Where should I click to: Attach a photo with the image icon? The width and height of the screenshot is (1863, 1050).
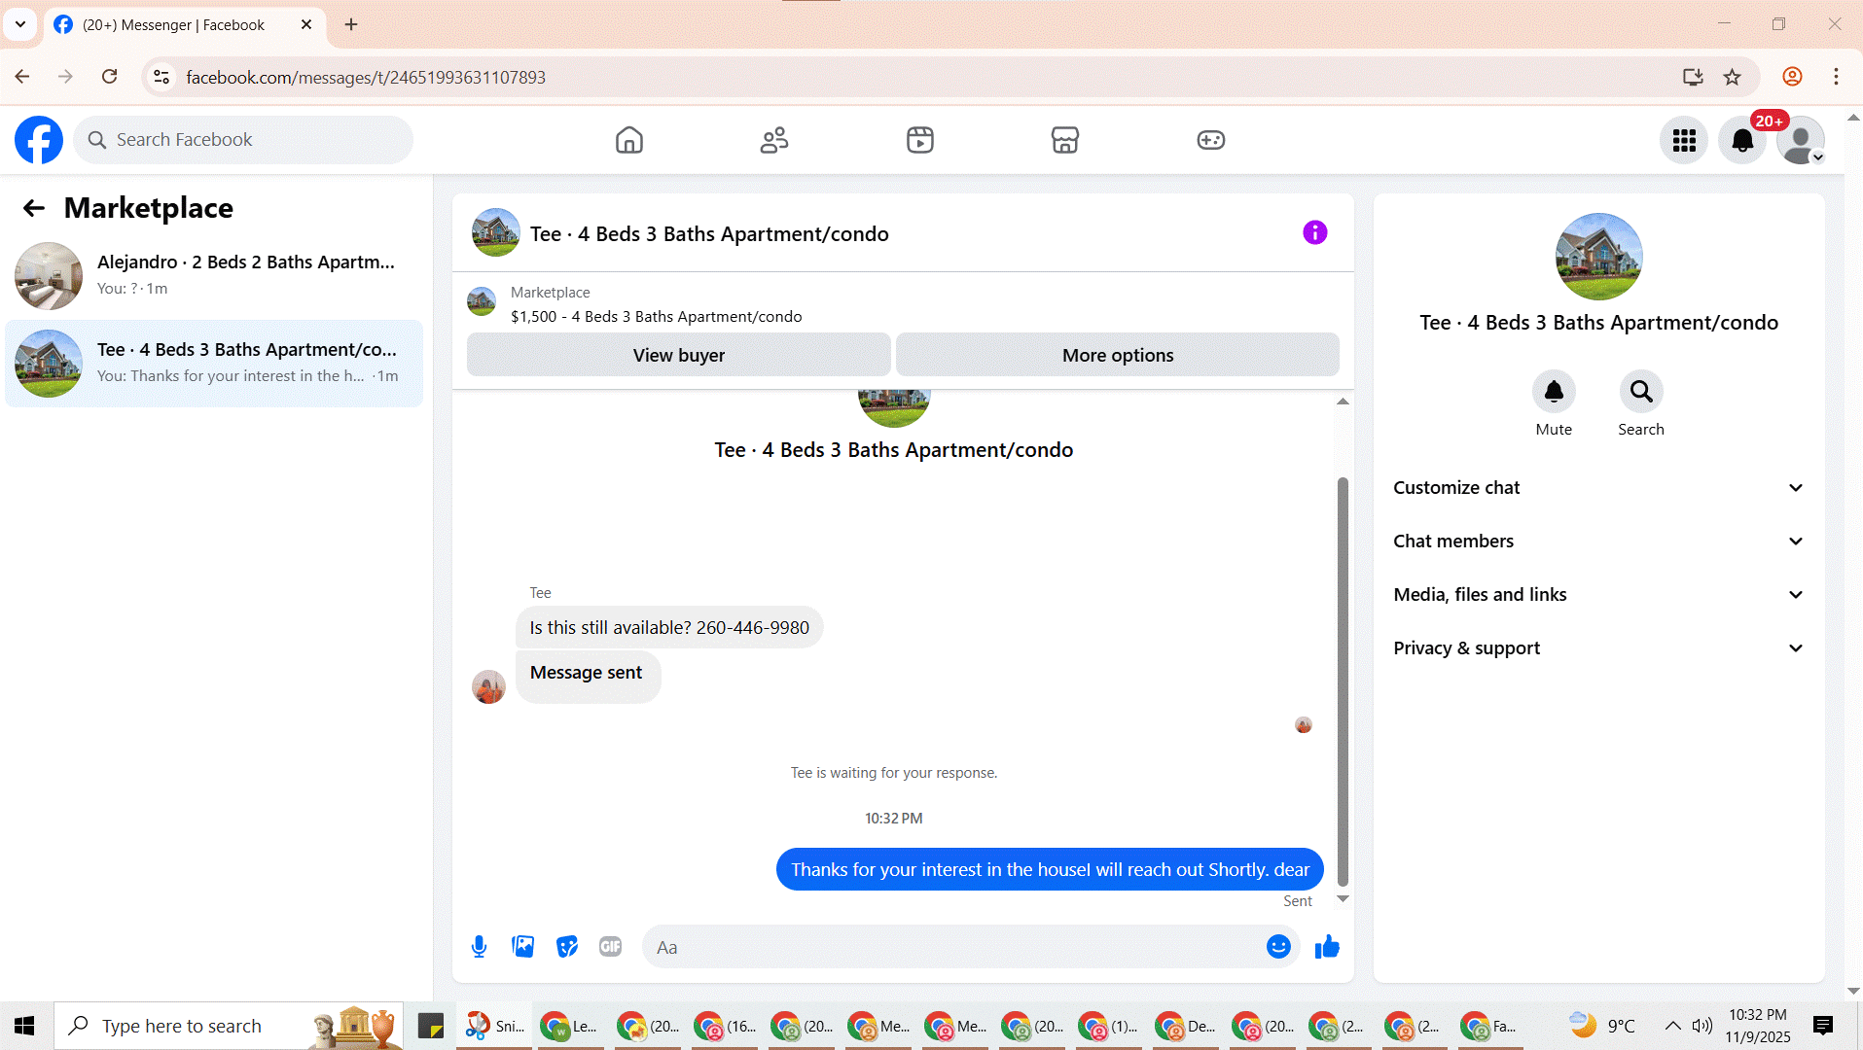[523, 947]
